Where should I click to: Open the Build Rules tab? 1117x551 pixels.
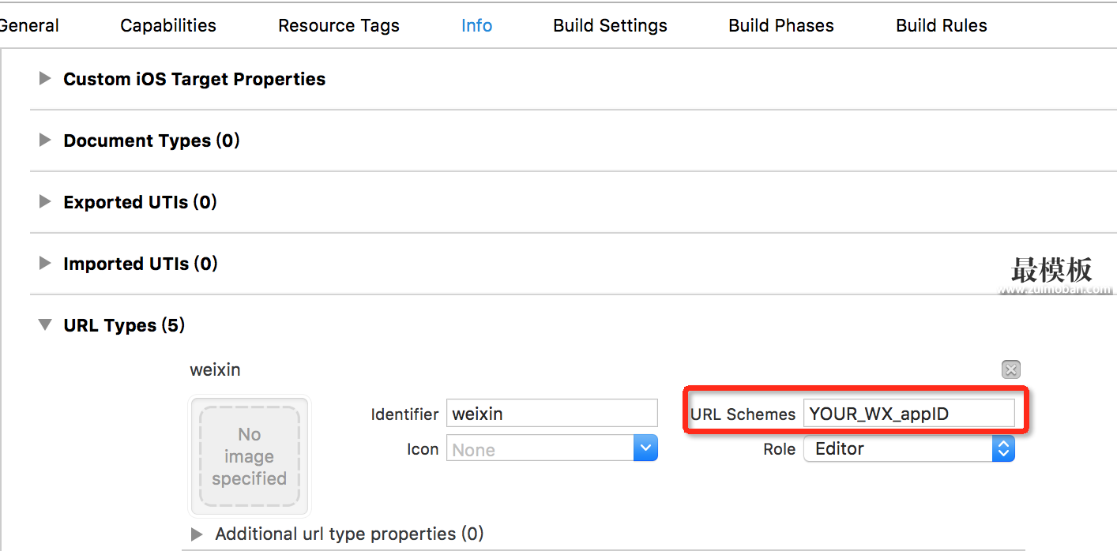point(942,25)
